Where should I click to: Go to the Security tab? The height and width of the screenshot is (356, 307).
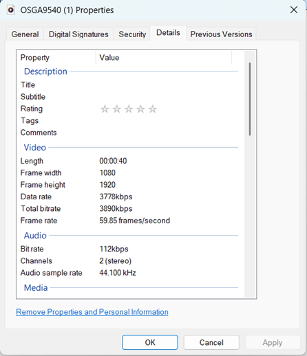[132, 34]
